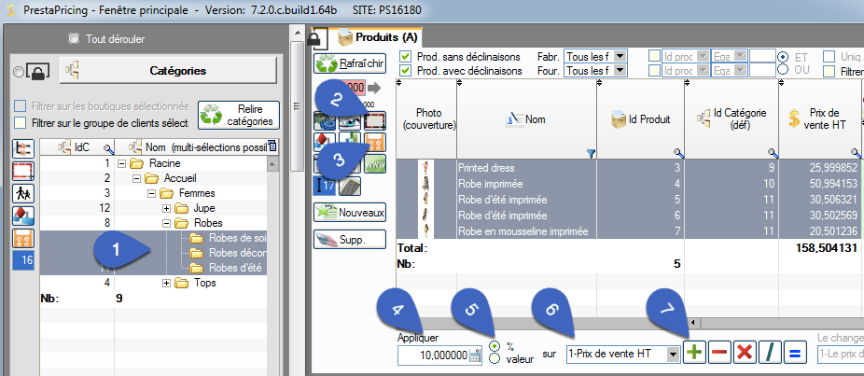The image size is (864, 376).
Task: Click the two-people icon in categories sidebar
Action: tap(23, 193)
